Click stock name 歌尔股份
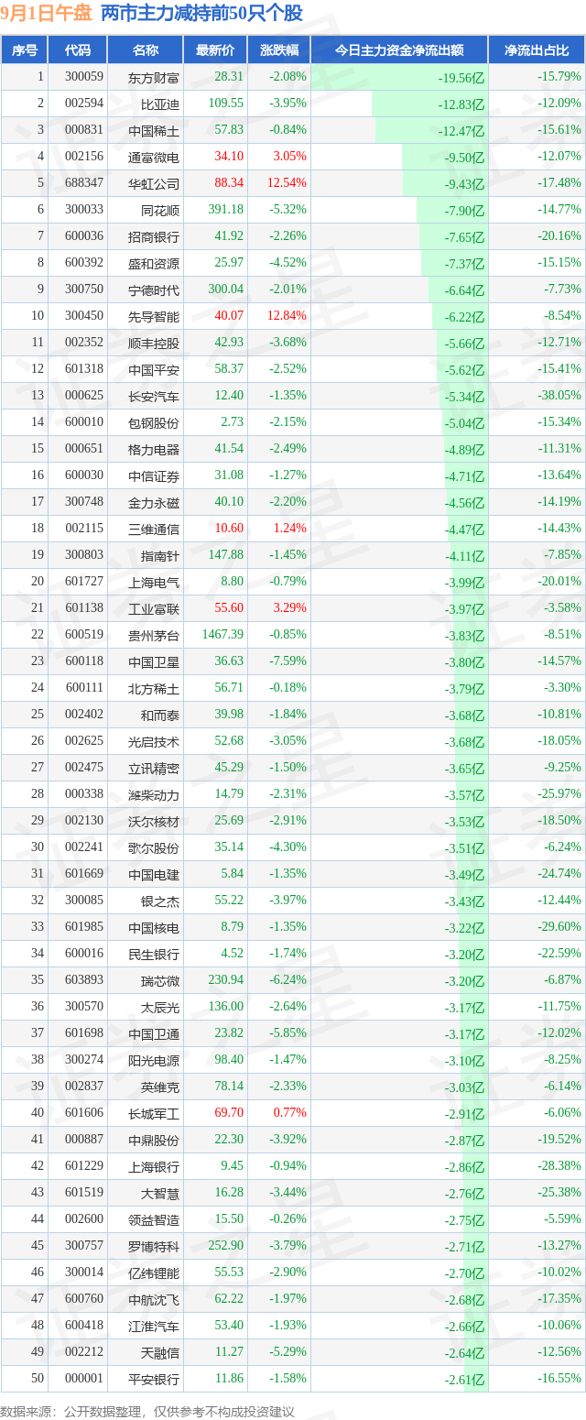This screenshot has width=586, height=1420. (x=155, y=847)
